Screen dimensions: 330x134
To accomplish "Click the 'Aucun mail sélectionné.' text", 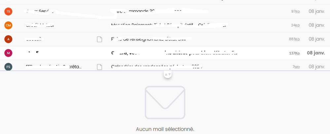I will coord(165,129).
